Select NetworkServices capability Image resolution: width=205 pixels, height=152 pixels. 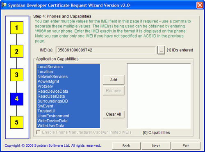[68, 76]
